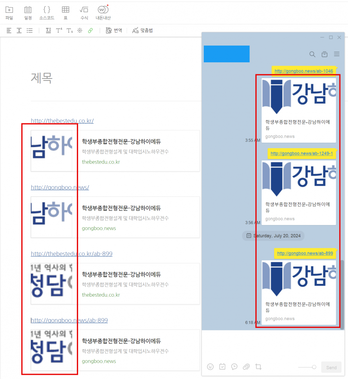The width and height of the screenshot is (348, 379).
Task: Click the thebestedu.co.kr/ab-899 link in editor
Action: (72, 254)
